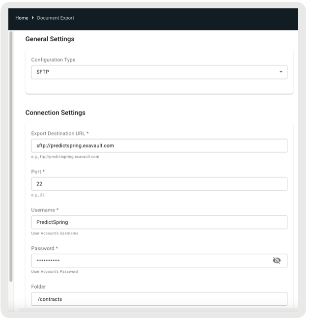
Task: Click hint "User Account's Password"
Action: coord(55,272)
